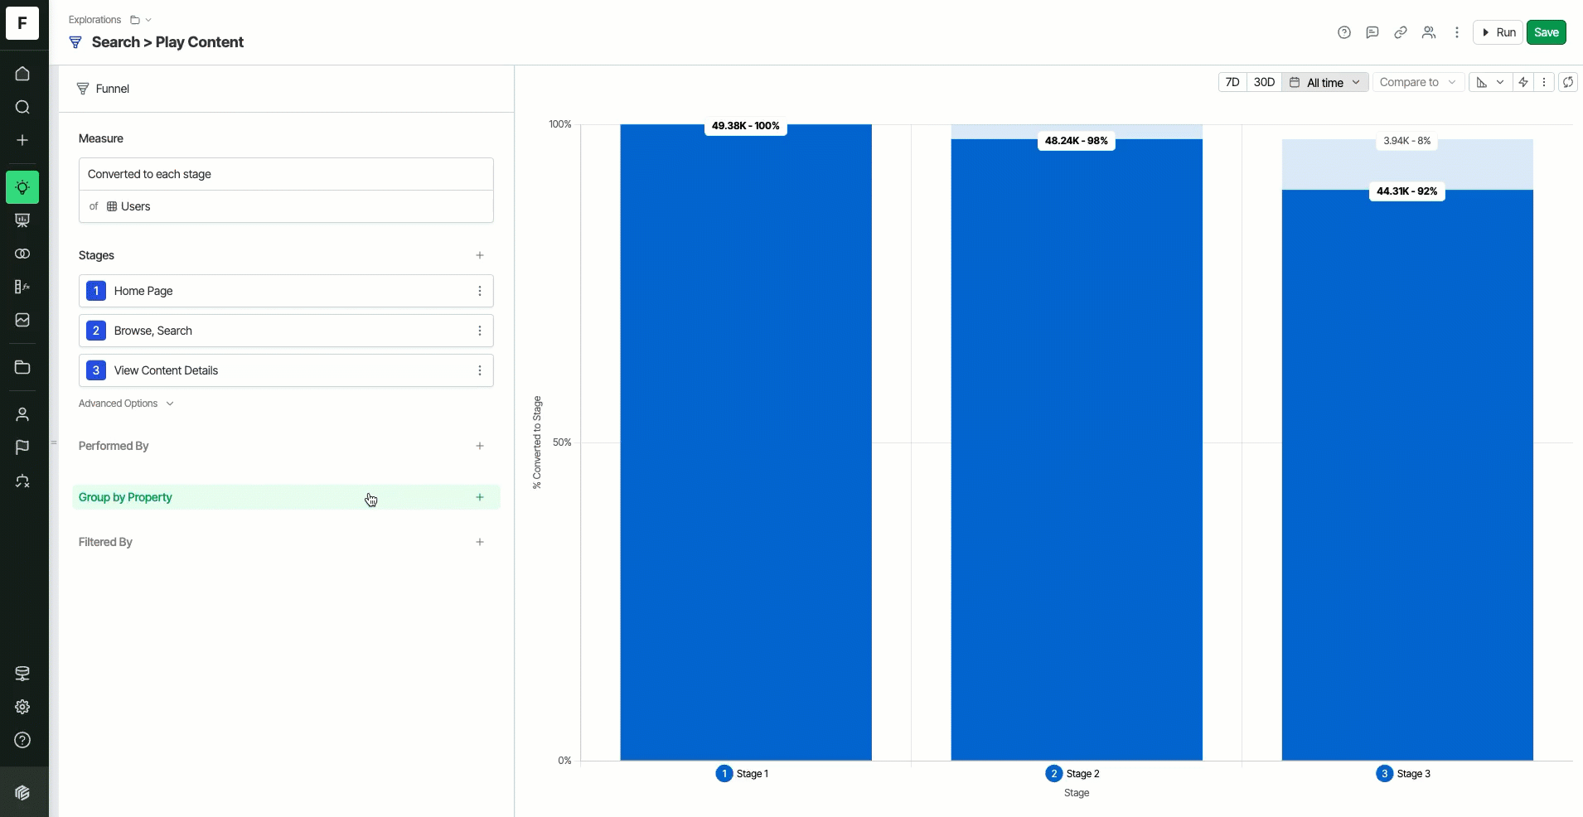This screenshot has width=1583, height=817.
Task: Click the green Save button
Action: coord(1546,32)
